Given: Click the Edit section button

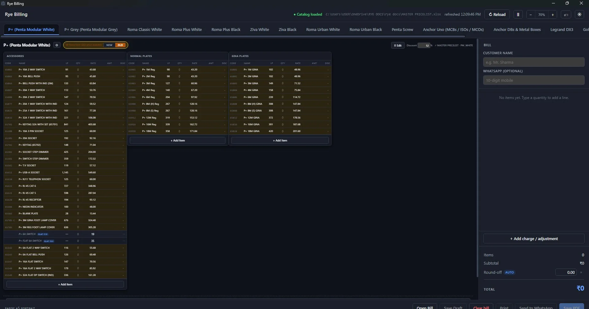Looking at the screenshot, I should [x=398, y=45].
